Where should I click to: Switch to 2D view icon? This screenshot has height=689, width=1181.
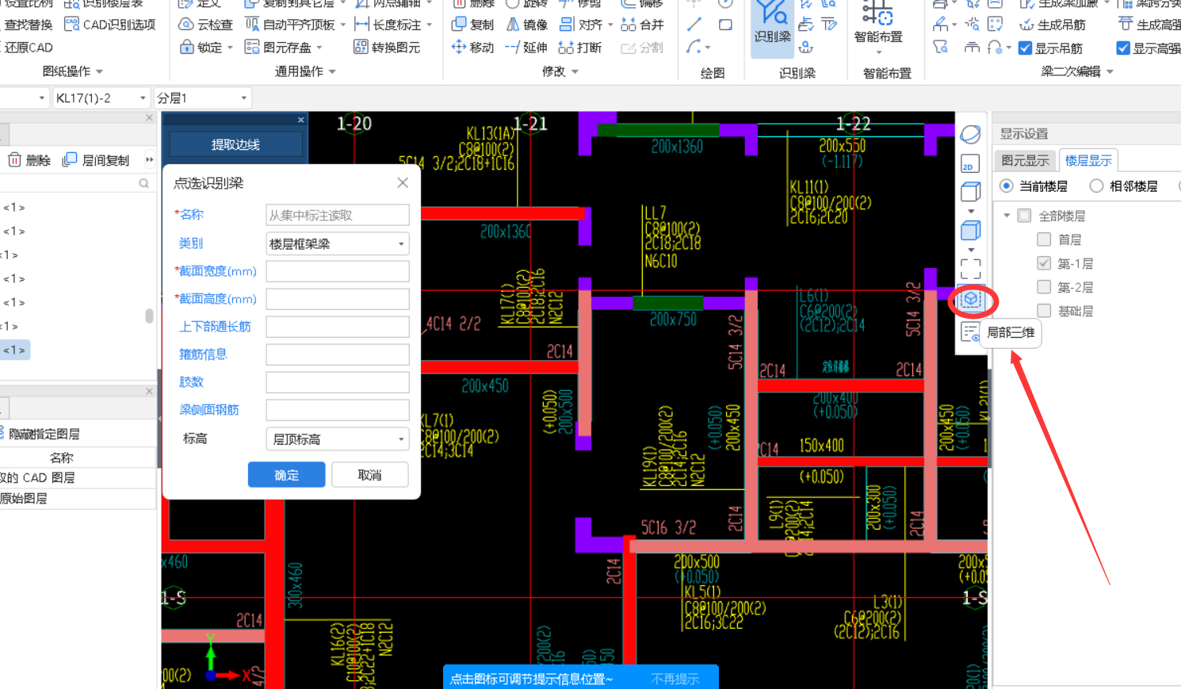tap(970, 164)
